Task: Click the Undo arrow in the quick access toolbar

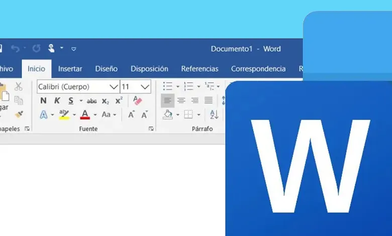Action: 16,48
